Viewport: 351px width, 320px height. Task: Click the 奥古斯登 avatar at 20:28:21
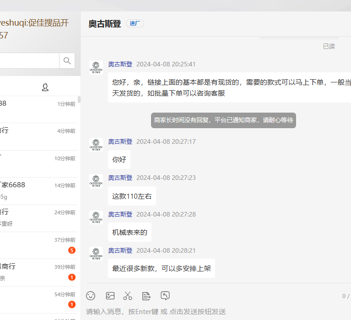click(96, 254)
